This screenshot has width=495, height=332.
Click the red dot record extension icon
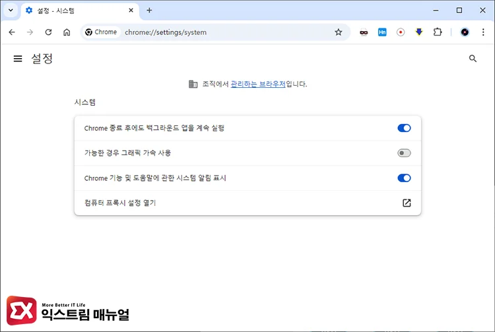click(401, 32)
